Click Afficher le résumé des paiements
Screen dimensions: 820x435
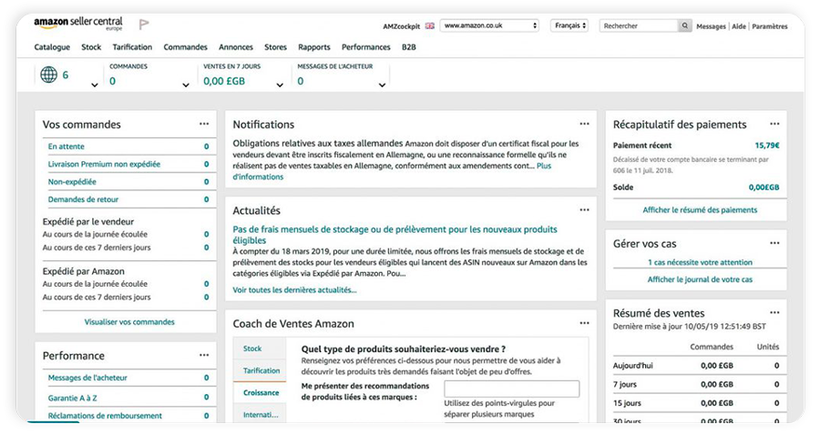(700, 210)
